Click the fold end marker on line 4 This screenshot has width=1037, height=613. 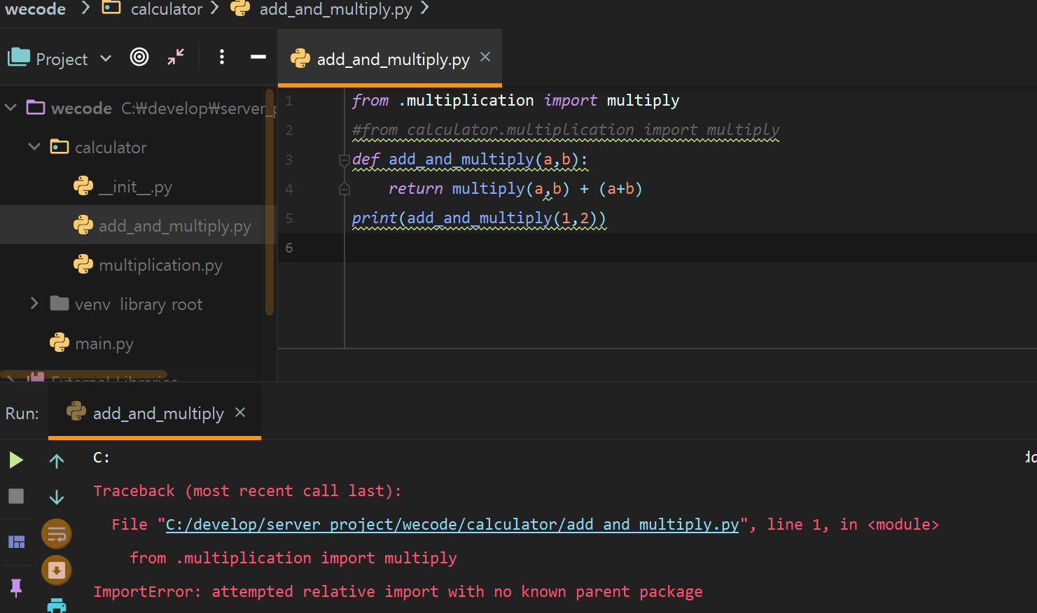[x=344, y=188]
